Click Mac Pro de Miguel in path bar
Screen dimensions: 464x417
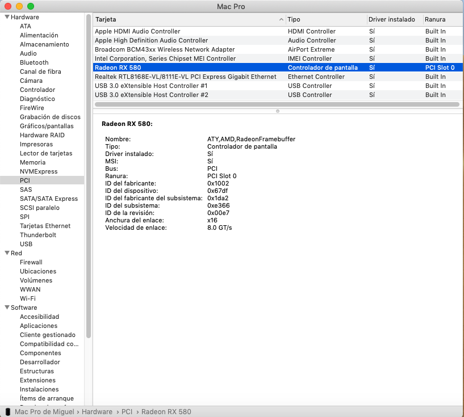click(x=44, y=412)
